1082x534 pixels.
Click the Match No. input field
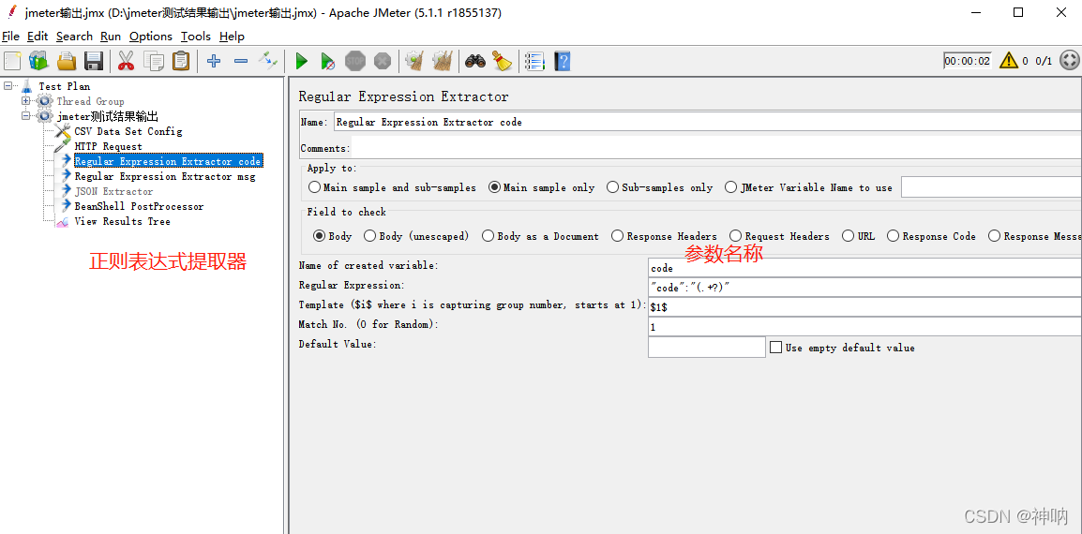pos(864,327)
